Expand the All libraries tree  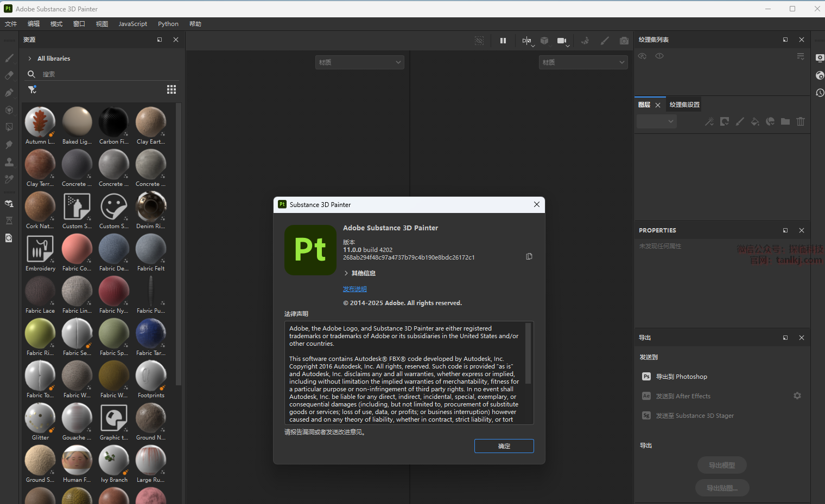pyautogui.click(x=29, y=59)
